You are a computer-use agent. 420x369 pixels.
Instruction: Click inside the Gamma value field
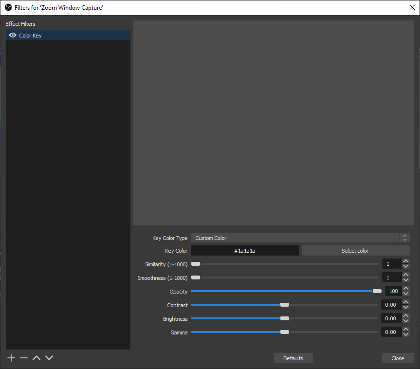tap(391, 332)
